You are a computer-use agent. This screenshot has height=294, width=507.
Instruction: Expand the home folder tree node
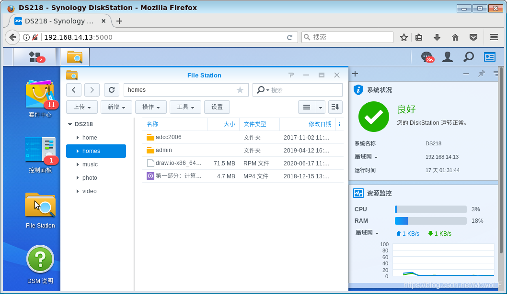[78, 138]
